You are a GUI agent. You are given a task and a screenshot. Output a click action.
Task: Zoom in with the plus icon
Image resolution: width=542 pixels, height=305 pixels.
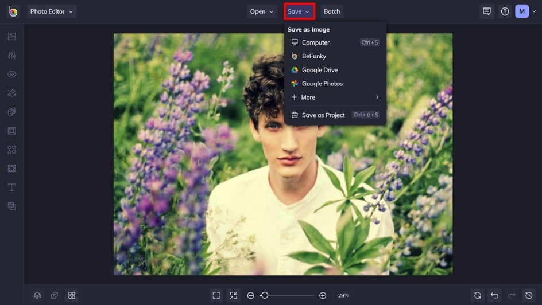point(323,295)
